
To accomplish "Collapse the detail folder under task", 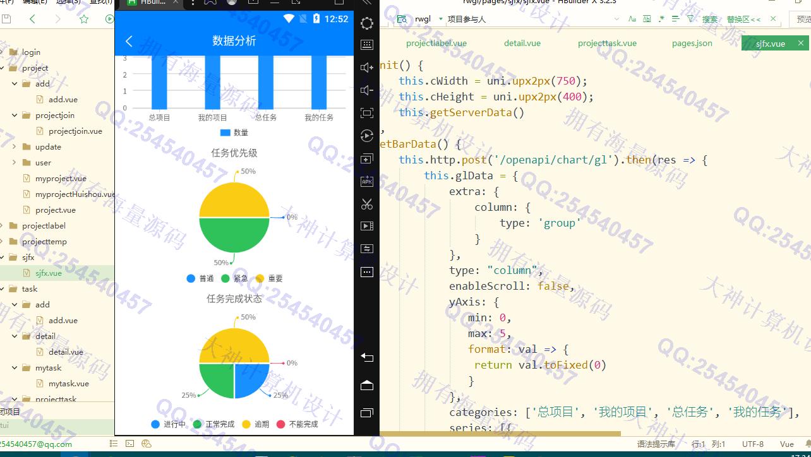I will [15, 336].
